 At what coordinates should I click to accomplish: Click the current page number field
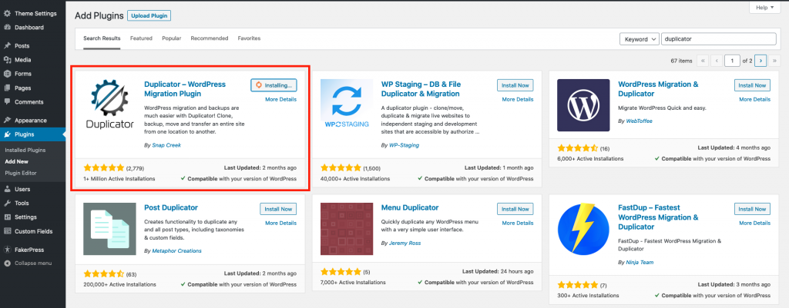(732, 61)
